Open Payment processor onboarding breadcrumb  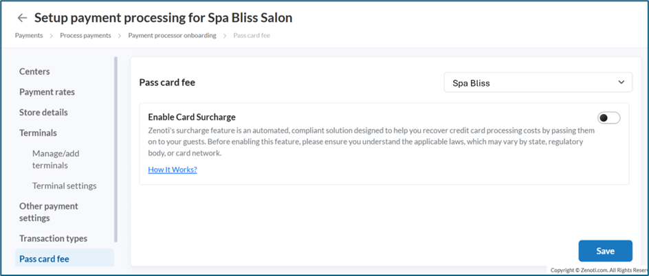[x=171, y=35]
